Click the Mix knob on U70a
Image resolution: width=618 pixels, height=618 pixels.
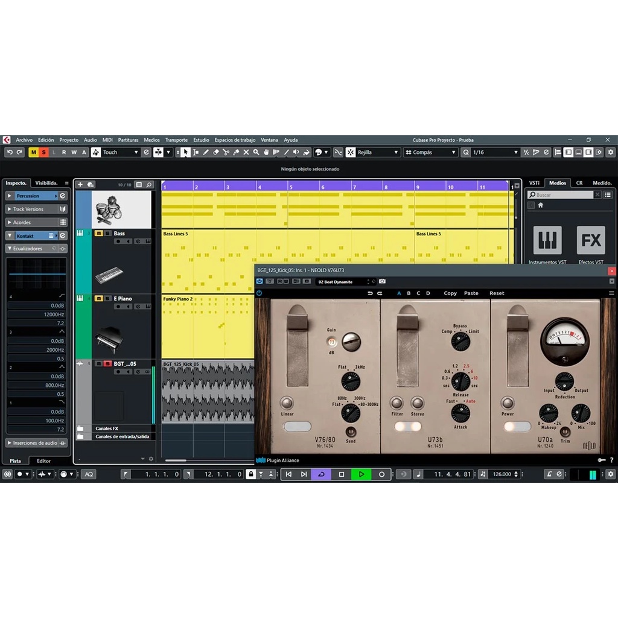(581, 413)
